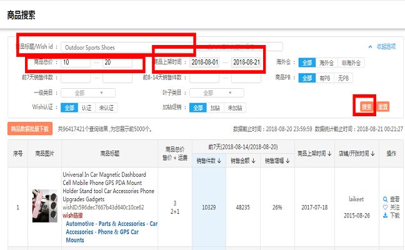405x250 pixels.
Task: Enable the 加钻 option in 加钻促销
Action: tap(215, 107)
